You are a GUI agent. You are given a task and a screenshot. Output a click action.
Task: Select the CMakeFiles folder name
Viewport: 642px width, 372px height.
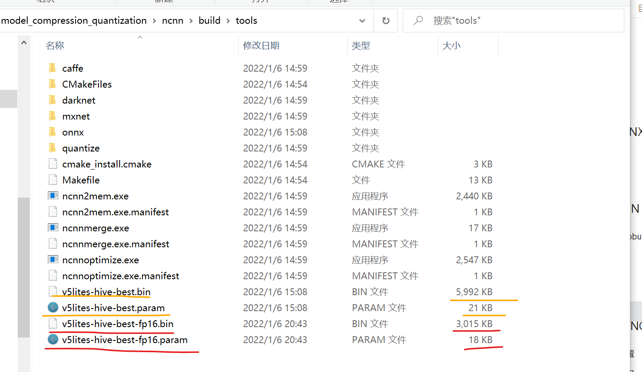tap(87, 84)
